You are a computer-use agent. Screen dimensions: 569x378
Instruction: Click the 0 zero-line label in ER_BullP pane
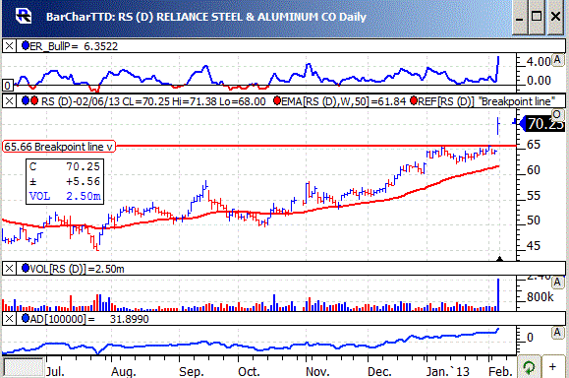(x=7, y=86)
